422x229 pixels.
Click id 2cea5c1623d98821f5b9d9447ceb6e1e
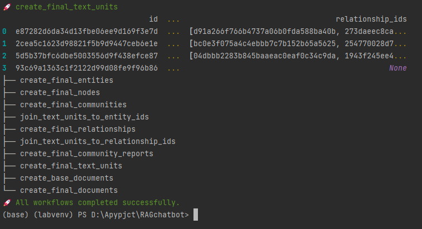(87, 43)
